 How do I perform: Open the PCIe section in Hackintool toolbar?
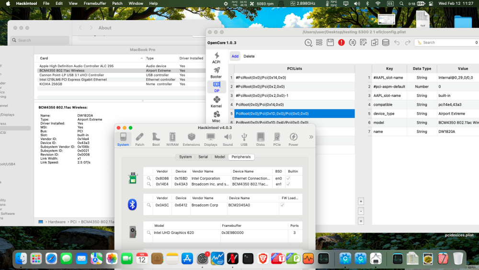[277, 140]
